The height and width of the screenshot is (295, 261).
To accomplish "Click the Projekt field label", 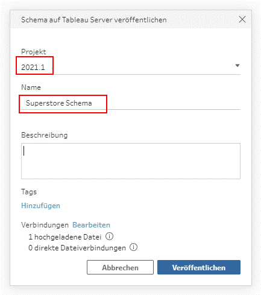I will click(x=34, y=52).
